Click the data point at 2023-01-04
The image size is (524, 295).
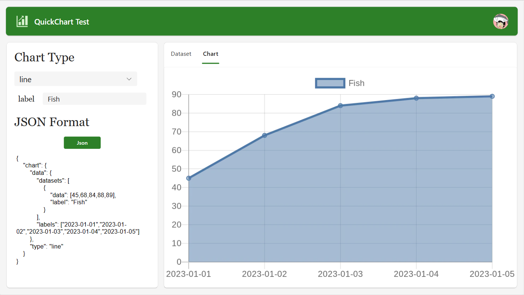(x=416, y=98)
